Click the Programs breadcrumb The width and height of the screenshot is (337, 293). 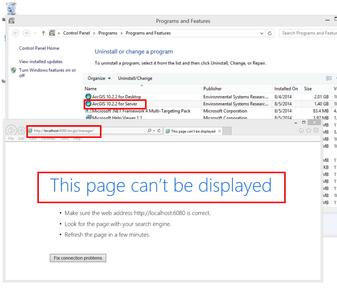(x=108, y=33)
